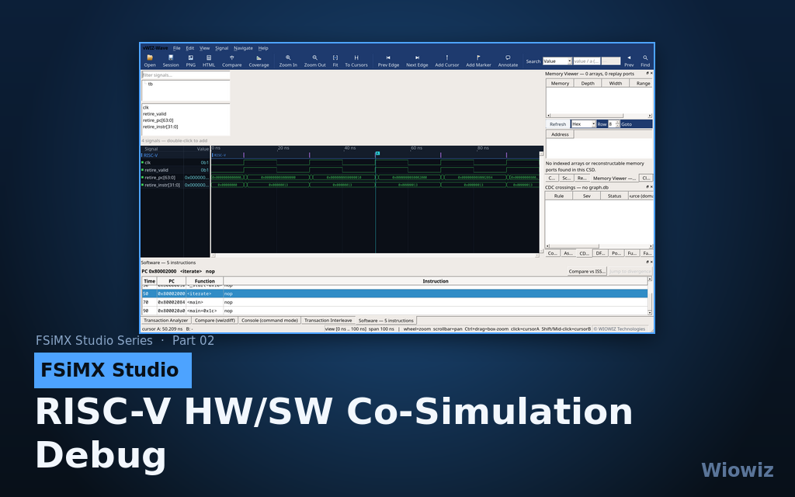
Task: Select the Memory Viewer dock tab
Action: point(614,179)
